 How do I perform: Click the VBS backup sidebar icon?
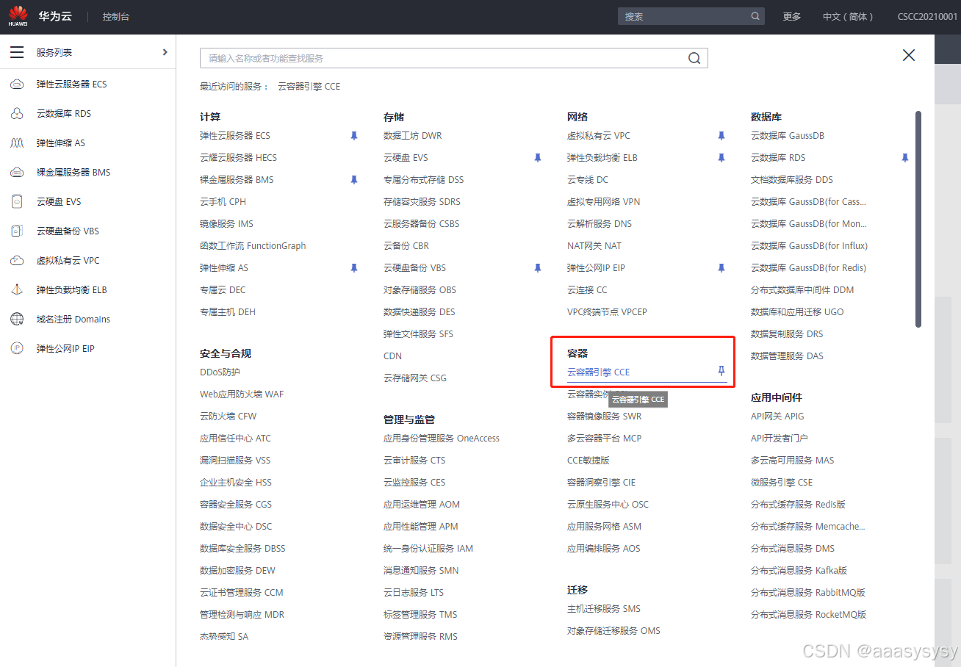(17, 231)
